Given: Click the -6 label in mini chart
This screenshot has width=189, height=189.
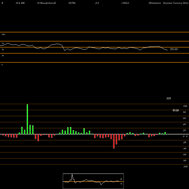Looking at the screenshot, I should click(x=121, y=184).
